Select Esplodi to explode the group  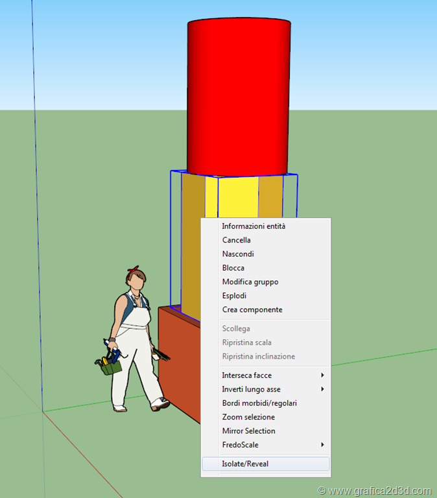point(234,296)
